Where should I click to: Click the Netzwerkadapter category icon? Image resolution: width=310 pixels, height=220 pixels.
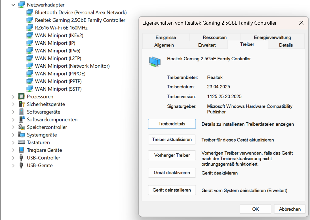pyautogui.click(x=21, y=5)
